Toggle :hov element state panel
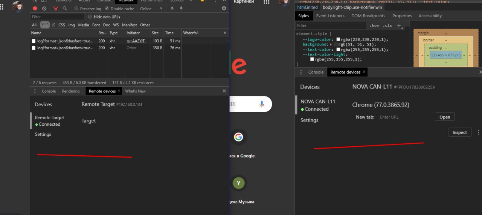Image resolution: width=482 pixels, height=215 pixels. point(374,26)
